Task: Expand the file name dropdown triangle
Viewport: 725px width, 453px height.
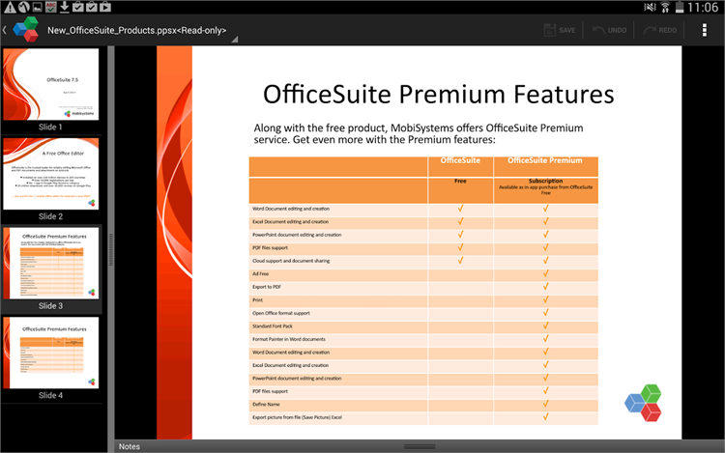Action: tap(235, 40)
